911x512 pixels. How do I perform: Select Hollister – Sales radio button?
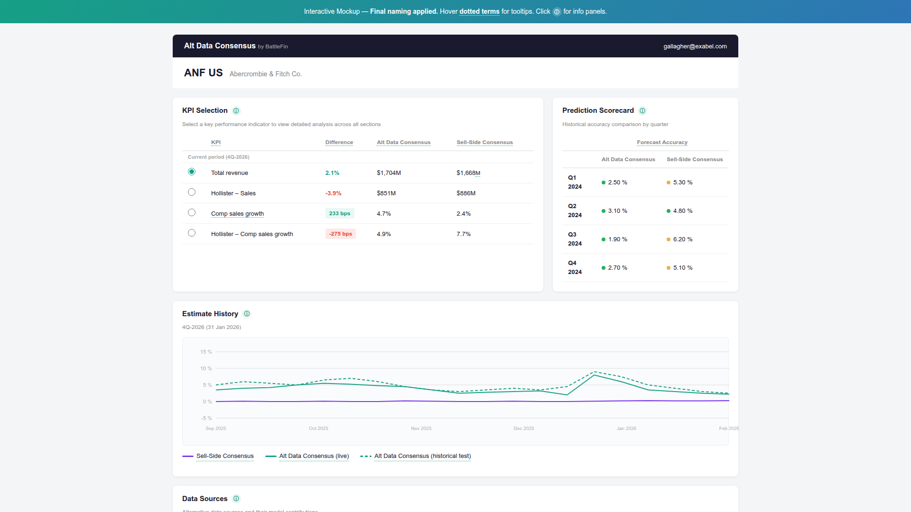pos(192,192)
